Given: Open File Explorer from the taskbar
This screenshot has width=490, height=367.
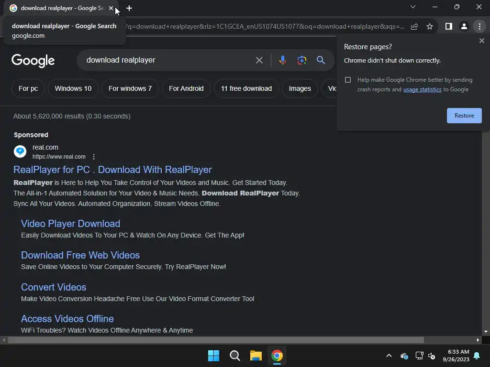Looking at the screenshot, I should point(256,356).
